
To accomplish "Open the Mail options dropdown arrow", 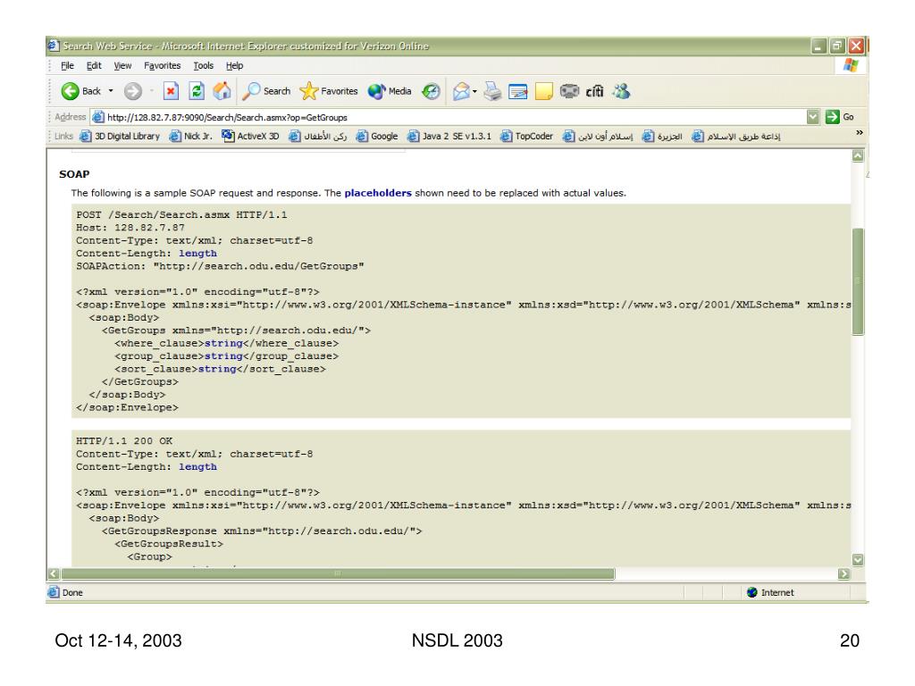I will tap(474, 92).
